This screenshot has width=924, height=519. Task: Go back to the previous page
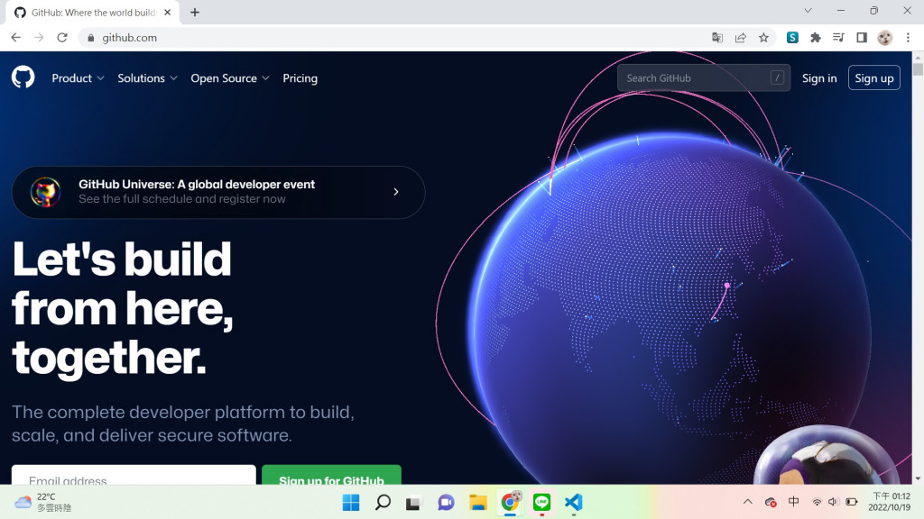[16, 38]
